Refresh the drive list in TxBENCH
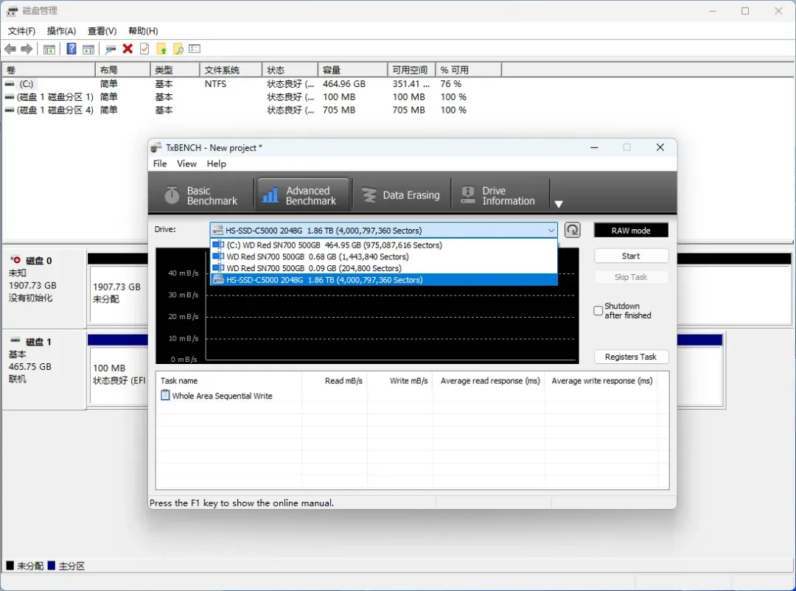The image size is (796, 591). 573,230
